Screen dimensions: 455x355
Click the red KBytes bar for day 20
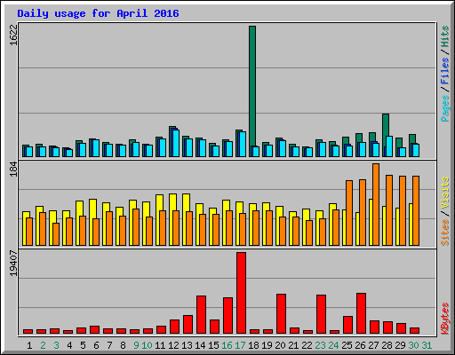click(x=281, y=314)
